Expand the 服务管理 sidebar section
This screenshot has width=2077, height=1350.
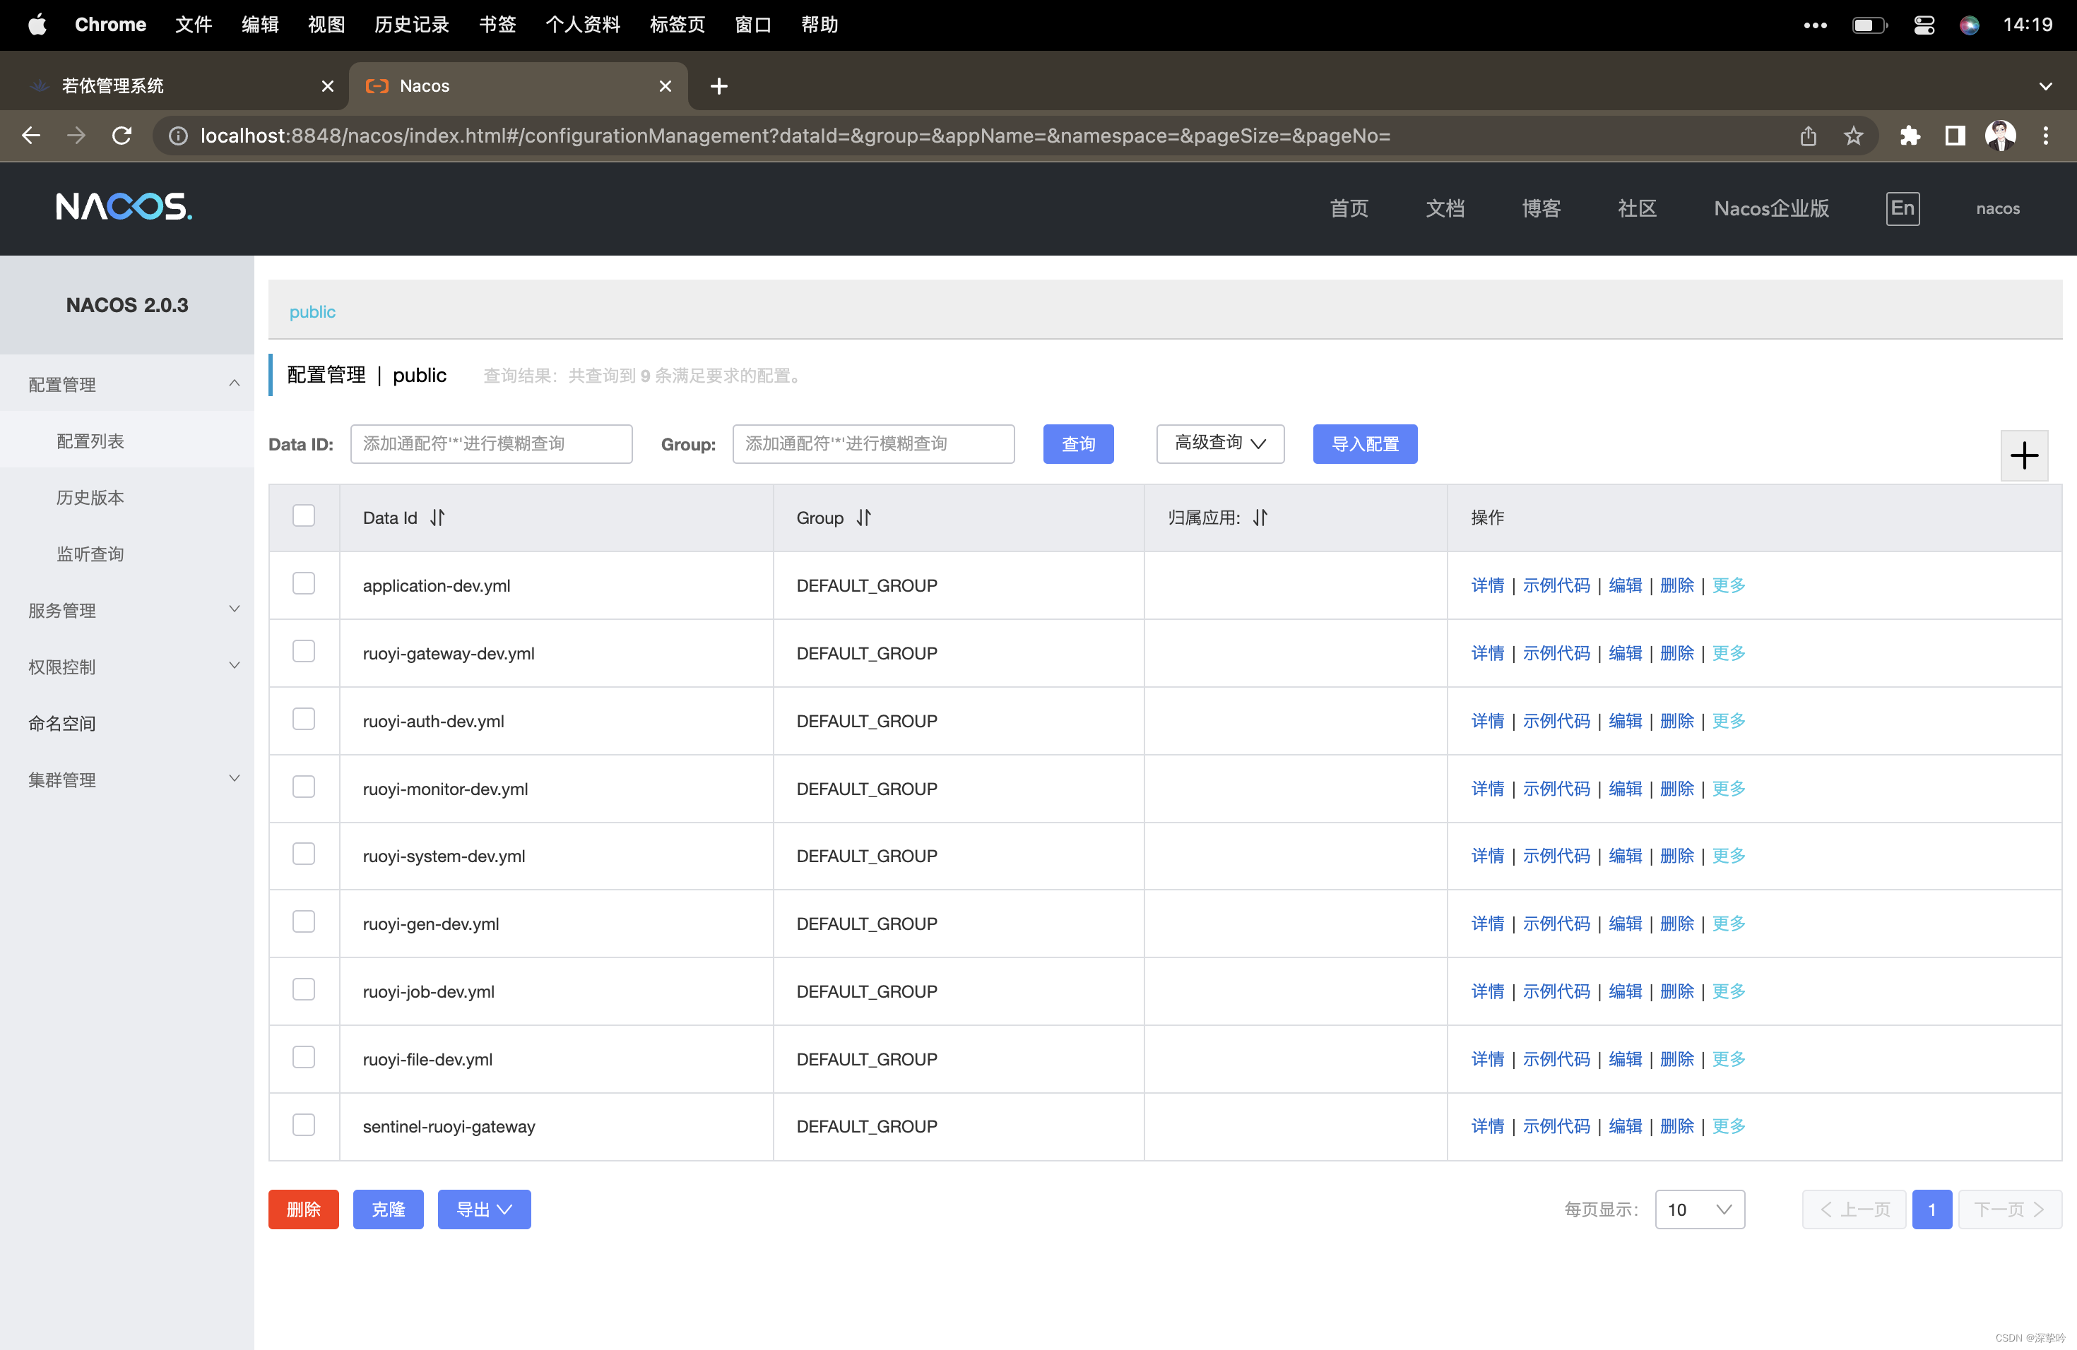point(126,609)
